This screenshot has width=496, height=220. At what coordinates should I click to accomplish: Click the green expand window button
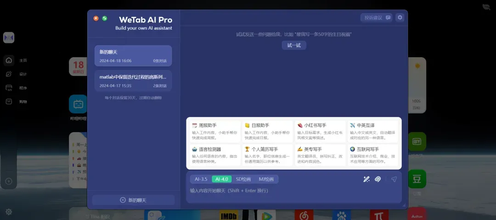[x=105, y=18]
